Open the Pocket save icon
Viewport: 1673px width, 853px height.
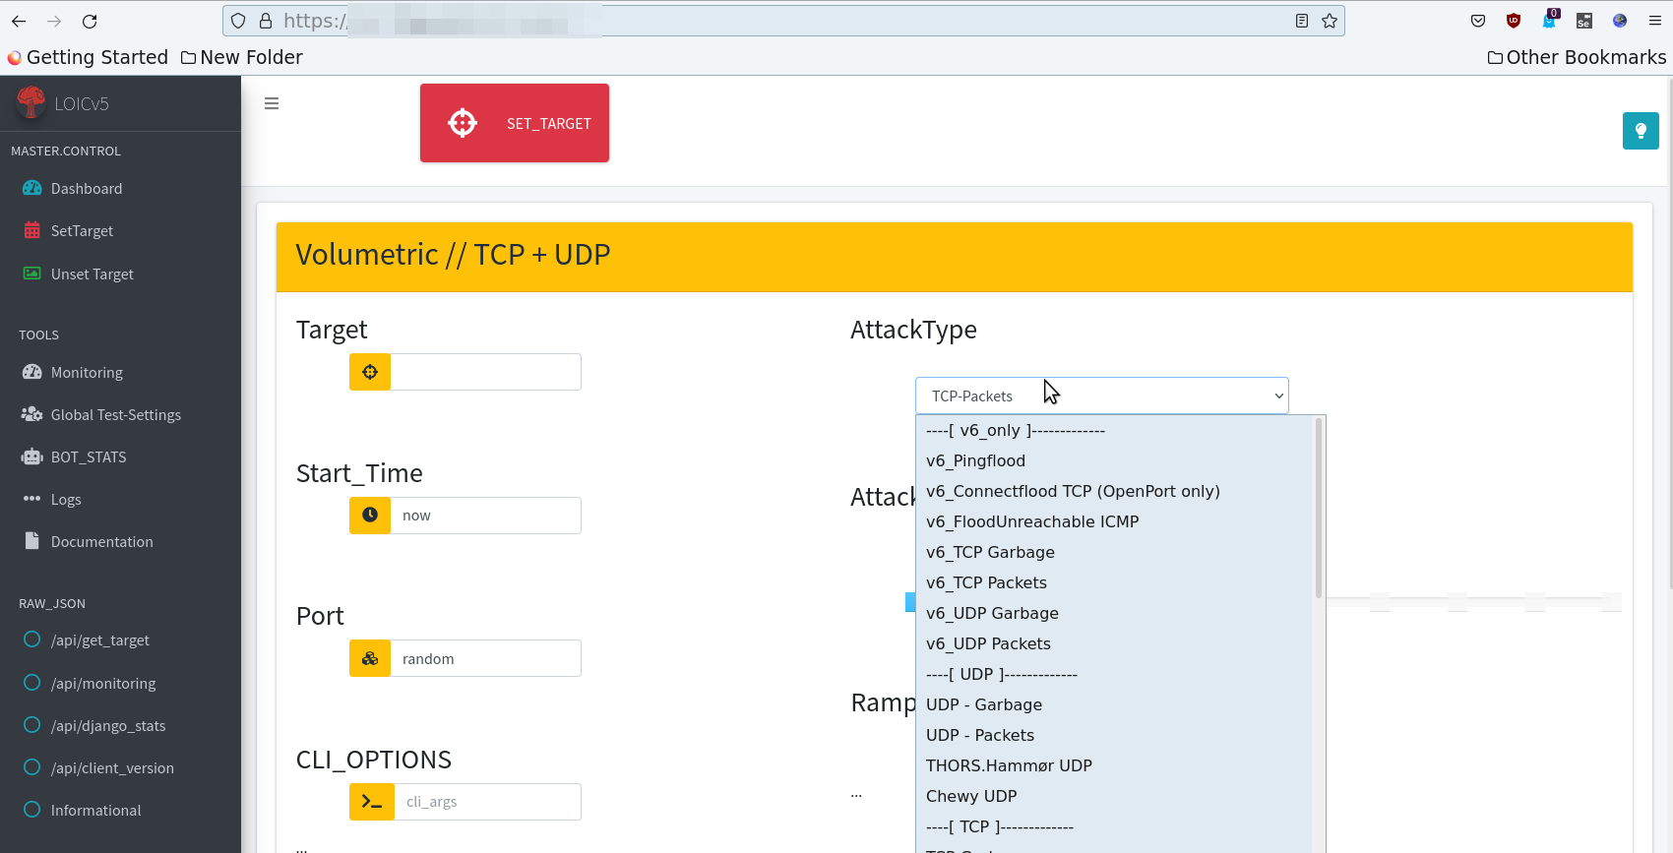click(1478, 21)
